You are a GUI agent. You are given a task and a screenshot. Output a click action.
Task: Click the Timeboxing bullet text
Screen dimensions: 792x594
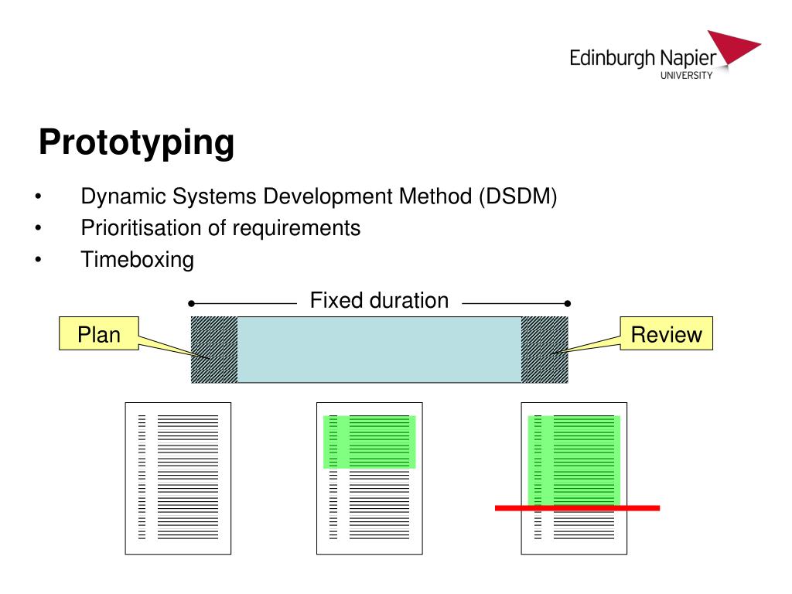(138, 260)
